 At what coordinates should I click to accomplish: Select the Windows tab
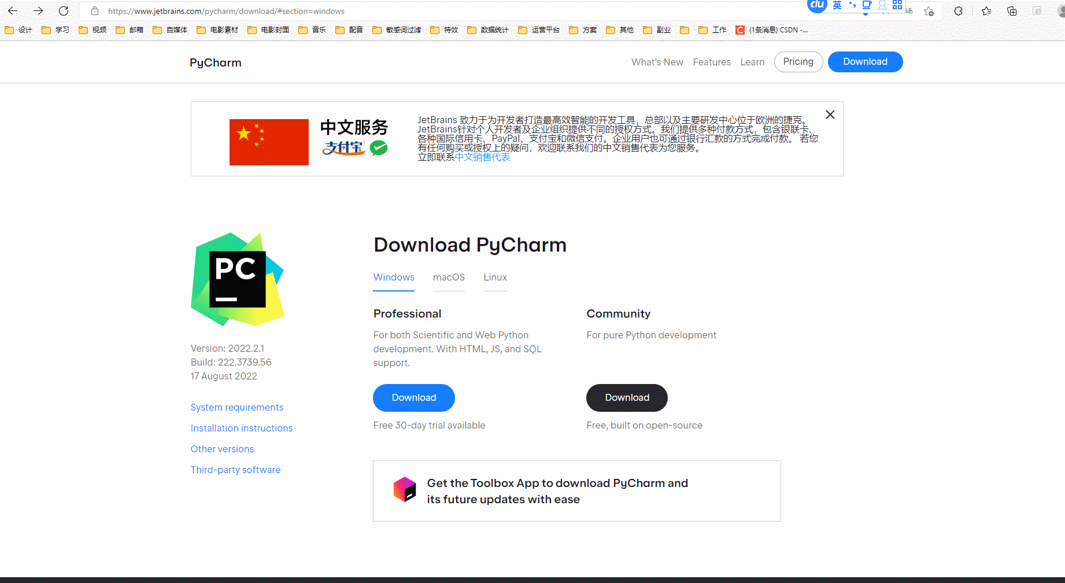point(394,278)
